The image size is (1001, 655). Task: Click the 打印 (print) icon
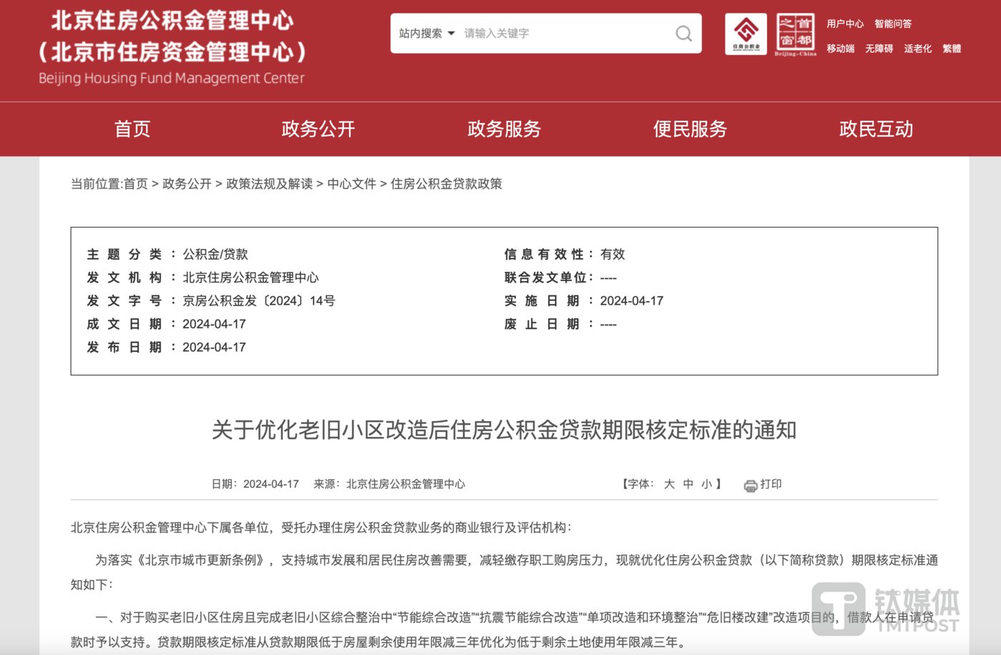[749, 484]
